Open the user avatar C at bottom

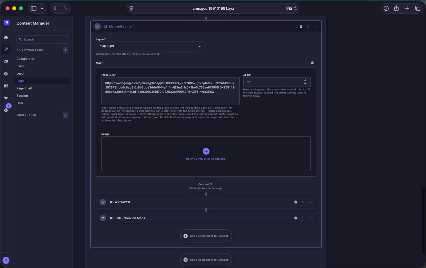click(x=6, y=260)
